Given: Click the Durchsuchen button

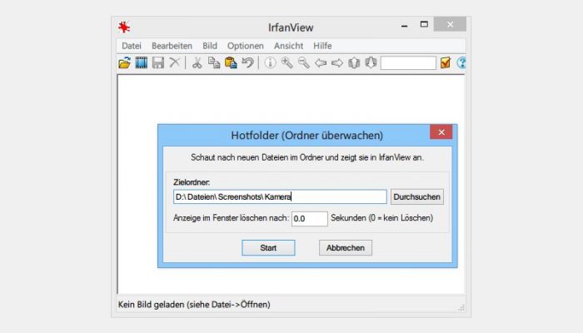Looking at the screenshot, I should point(416,196).
